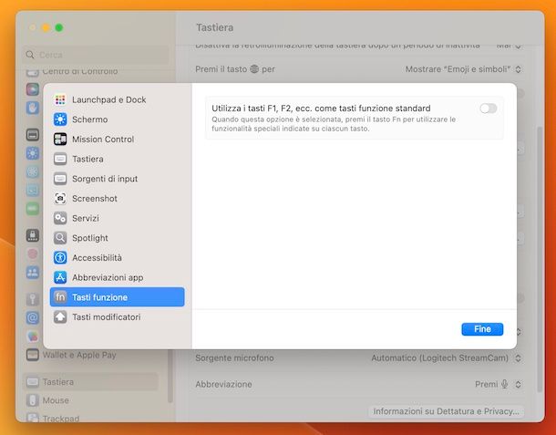Select Abbreviazioni app category

117,277
